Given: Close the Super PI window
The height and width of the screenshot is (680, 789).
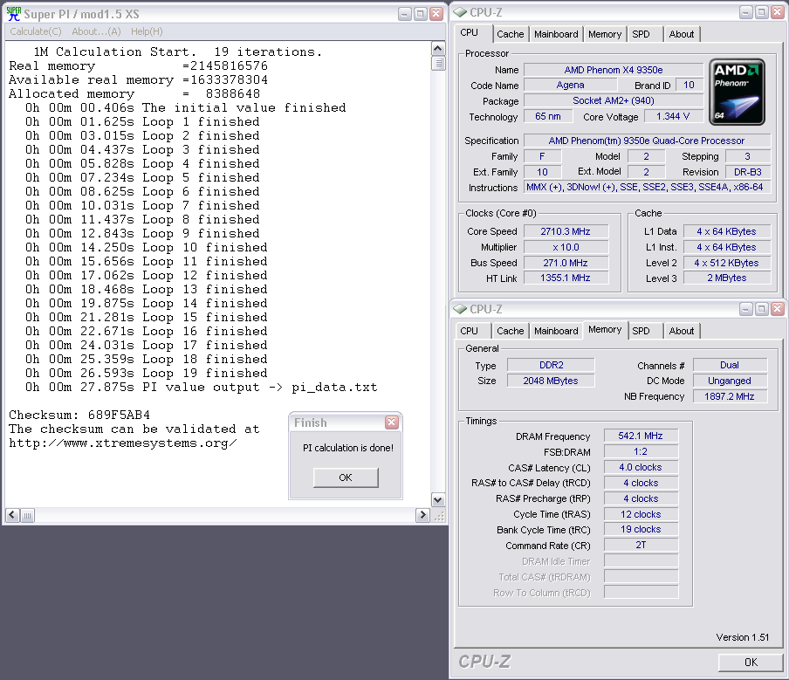Looking at the screenshot, I should point(436,14).
